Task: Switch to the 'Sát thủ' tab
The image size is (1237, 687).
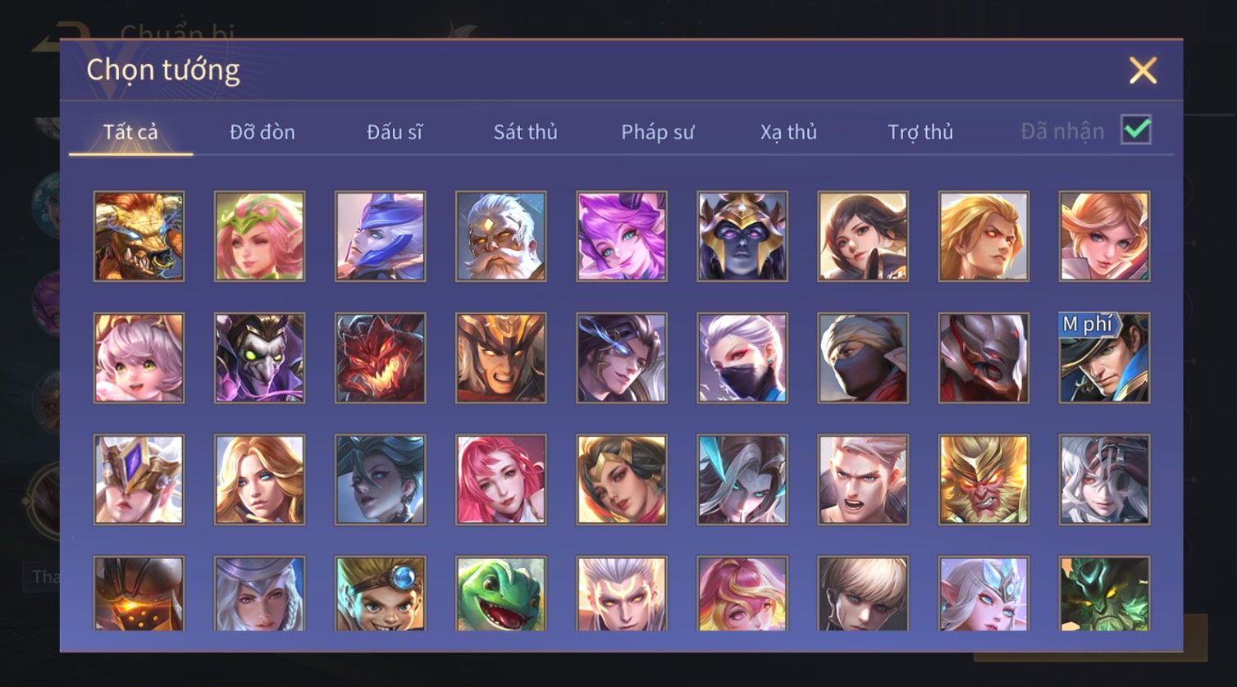Action: [525, 132]
